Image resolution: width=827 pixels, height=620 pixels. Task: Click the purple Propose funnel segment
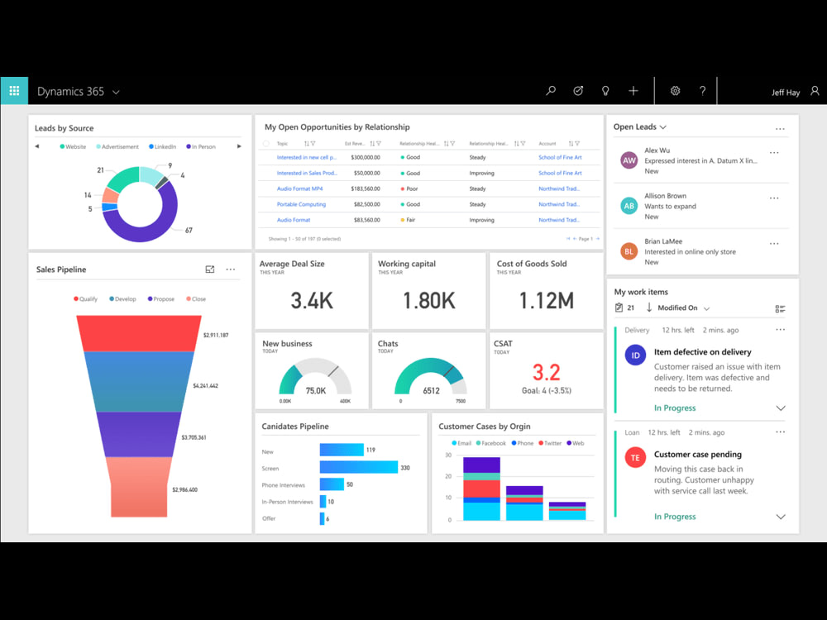pos(139,435)
